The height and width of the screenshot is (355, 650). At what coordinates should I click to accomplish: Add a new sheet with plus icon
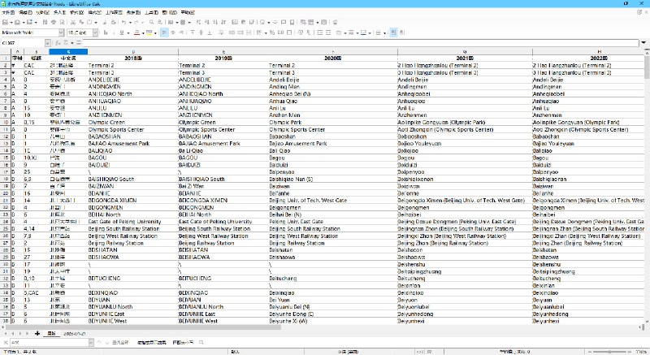37,334
